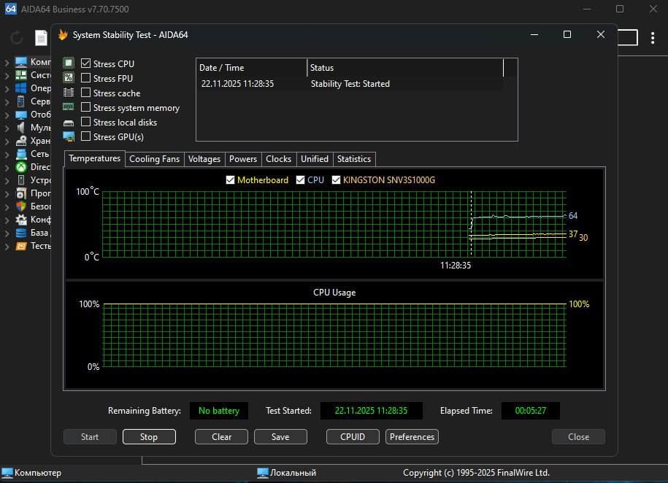Hide the Motherboard temperature graph line
Screen dimensions: 668x483
(230, 179)
